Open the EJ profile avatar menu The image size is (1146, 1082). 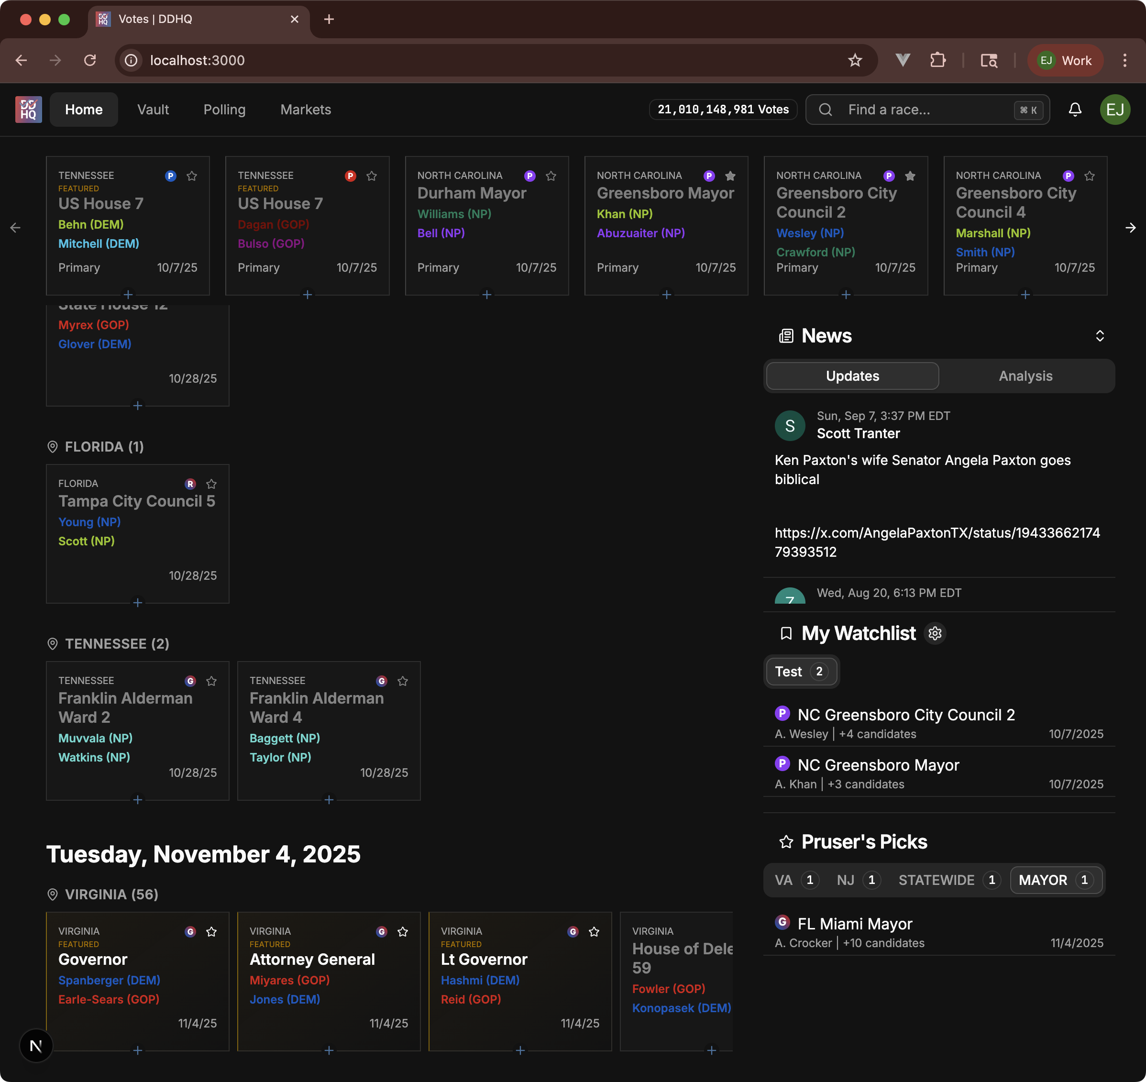point(1115,110)
